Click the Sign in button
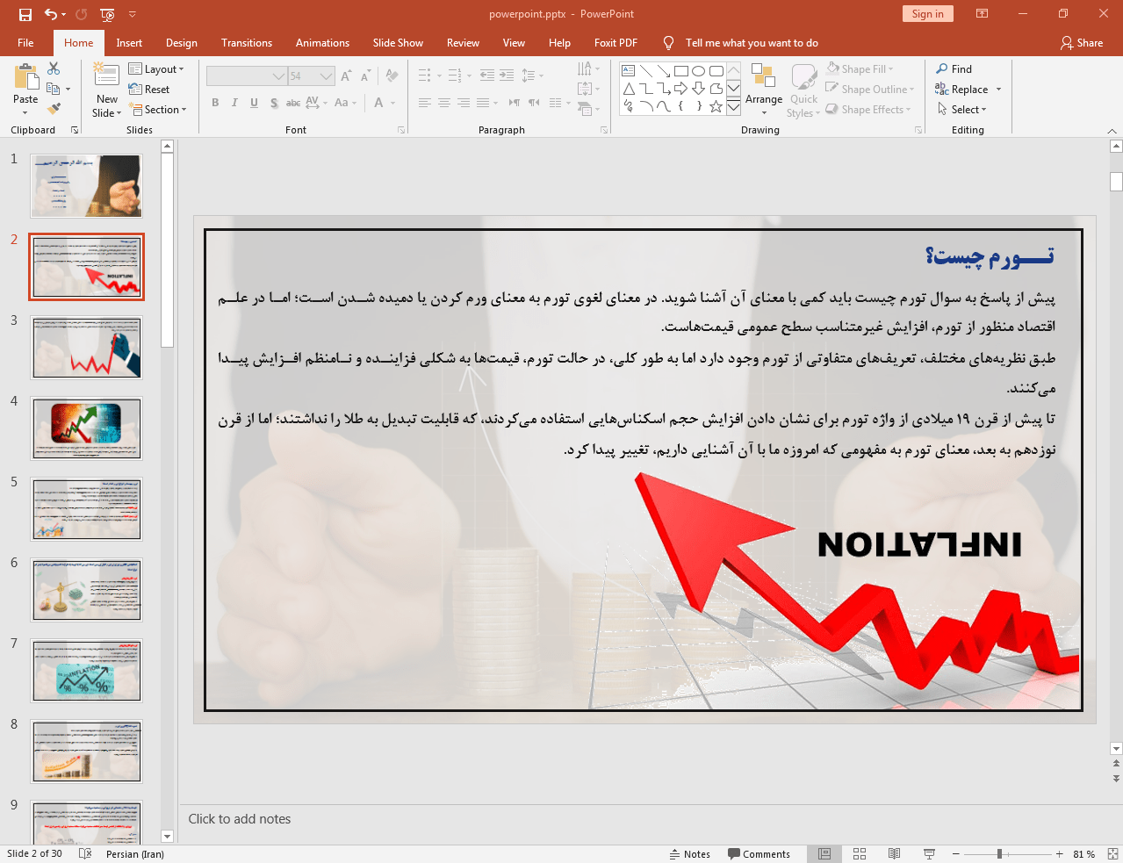The image size is (1123, 863). (x=927, y=14)
